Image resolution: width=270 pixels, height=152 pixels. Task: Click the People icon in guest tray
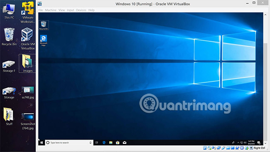click(233, 142)
